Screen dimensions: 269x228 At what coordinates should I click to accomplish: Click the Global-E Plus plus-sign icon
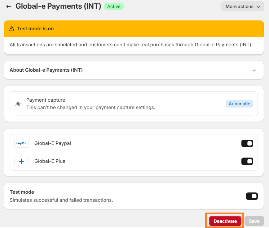[21, 161]
